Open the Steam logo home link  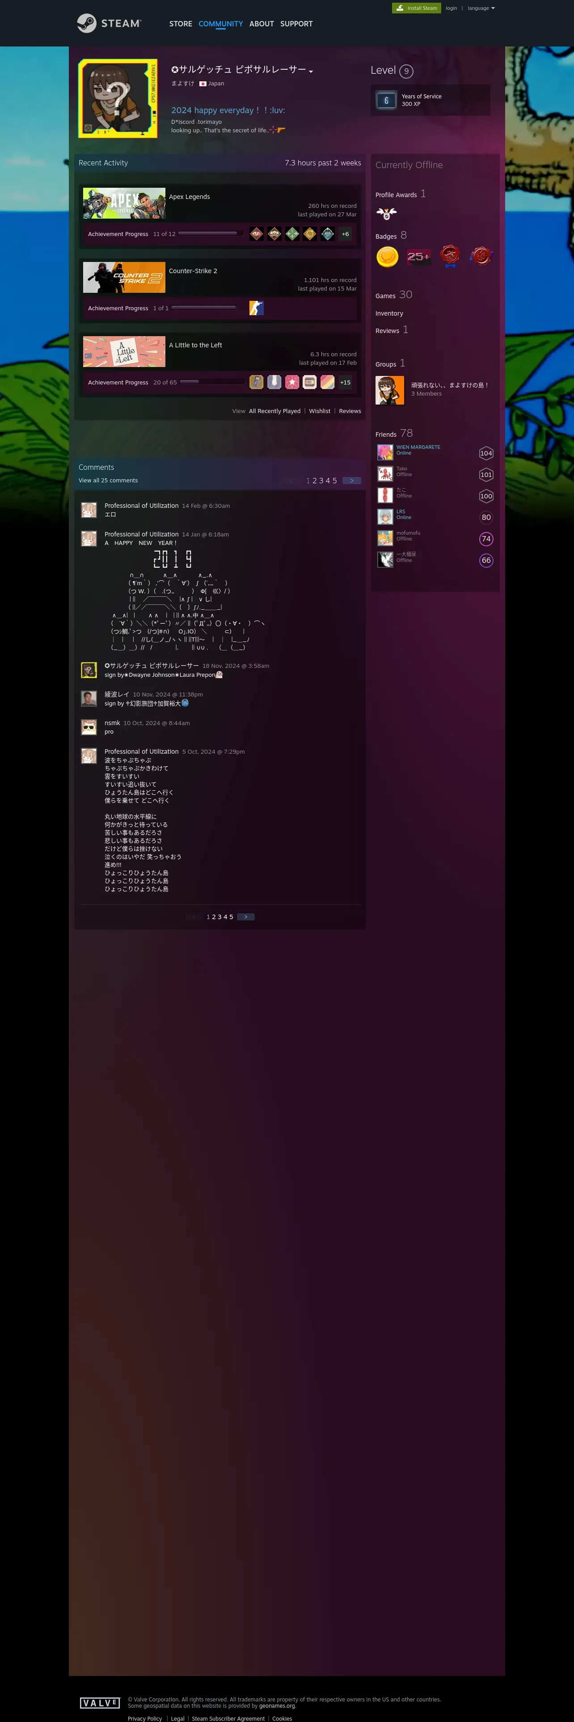pos(109,23)
